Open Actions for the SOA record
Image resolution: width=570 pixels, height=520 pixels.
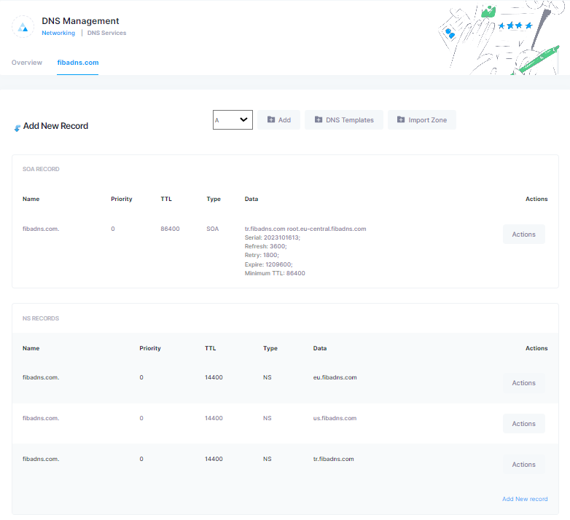coord(524,235)
